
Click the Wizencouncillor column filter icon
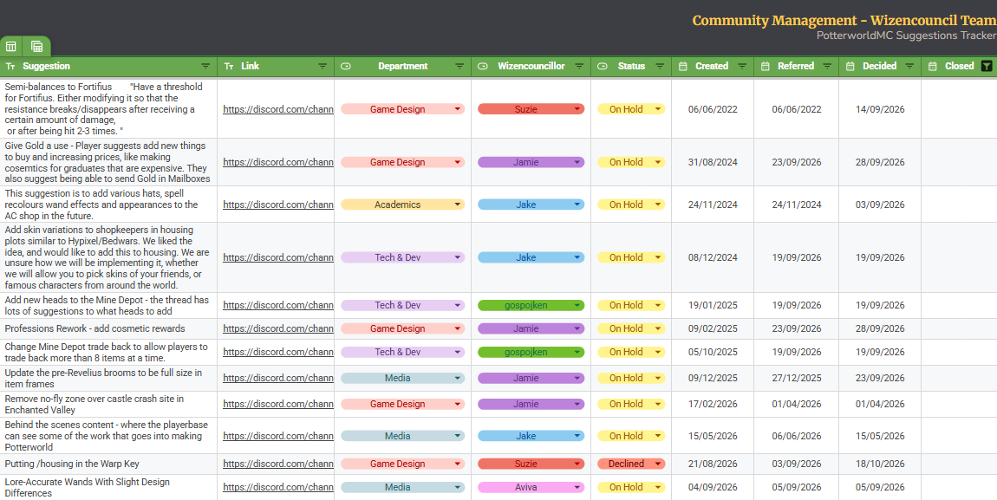(x=579, y=66)
